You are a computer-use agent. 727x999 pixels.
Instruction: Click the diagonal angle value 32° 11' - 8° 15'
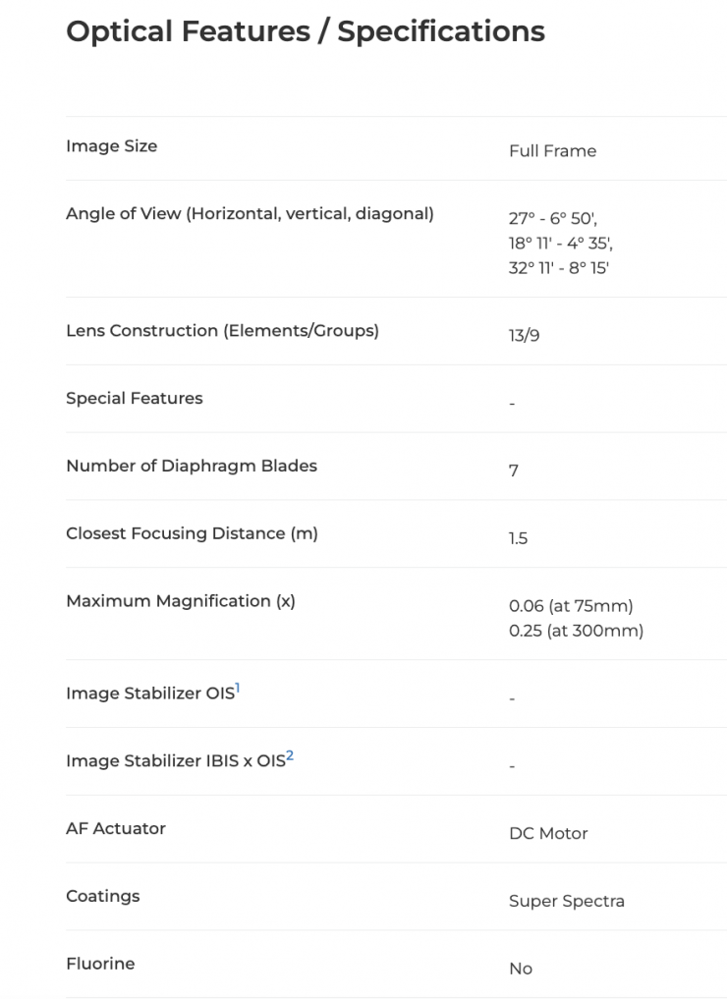coord(558,267)
